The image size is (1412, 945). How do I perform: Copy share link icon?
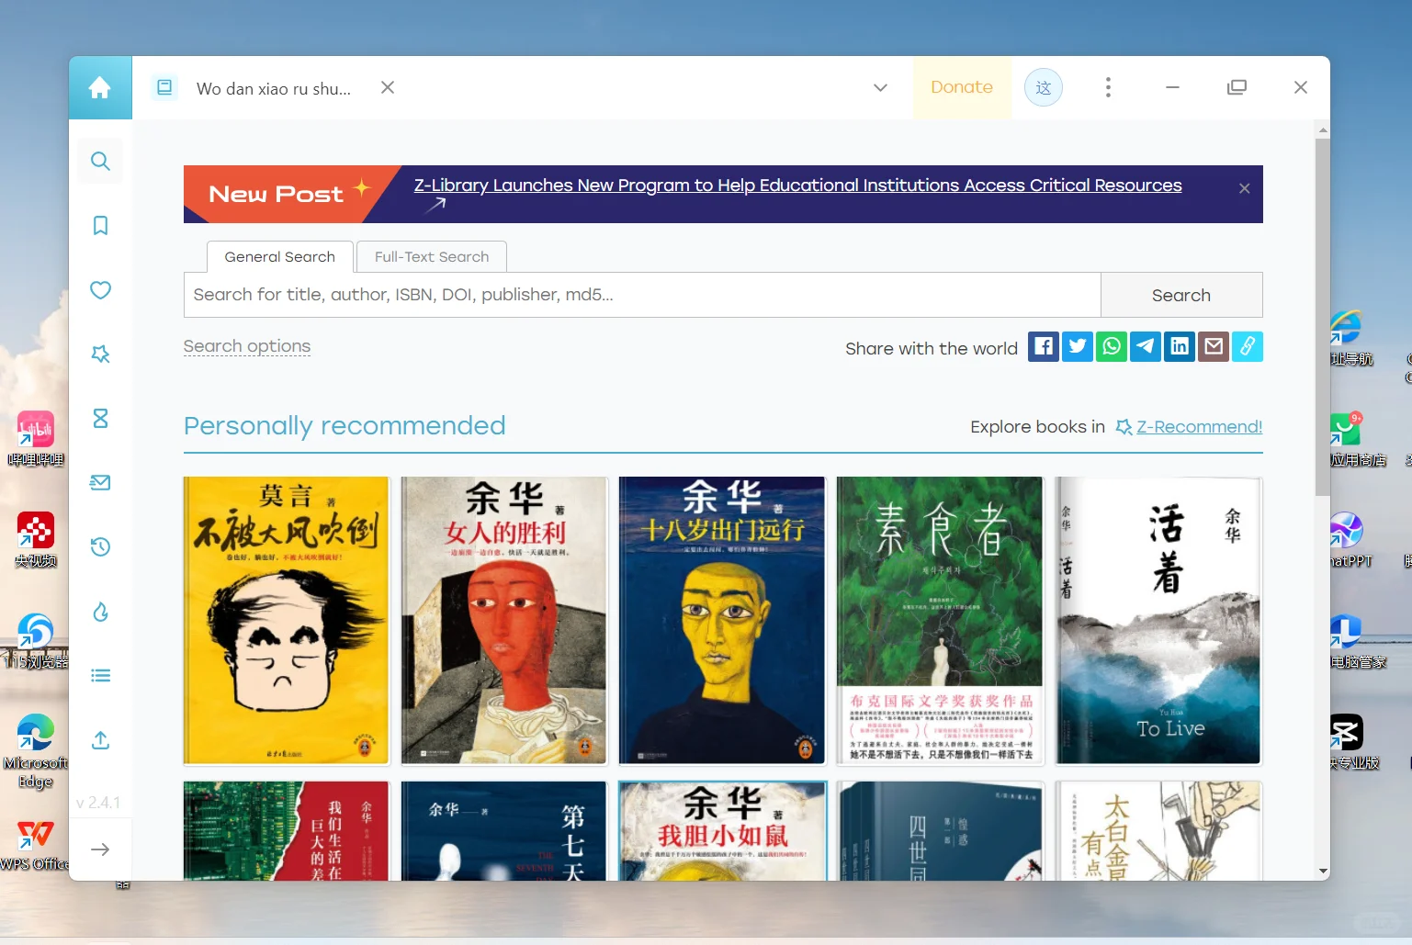[x=1248, y=346]
